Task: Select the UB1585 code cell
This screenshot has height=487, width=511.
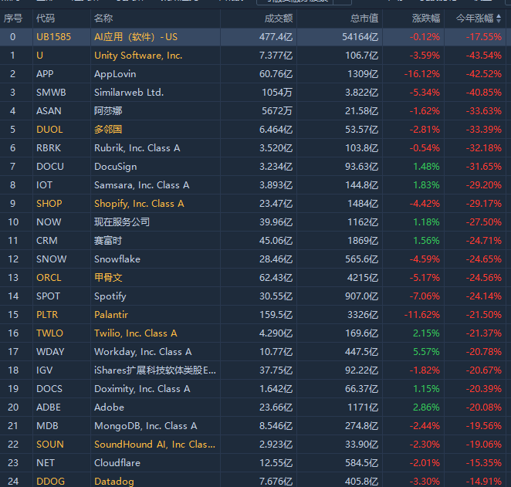Action: (53, 37)
